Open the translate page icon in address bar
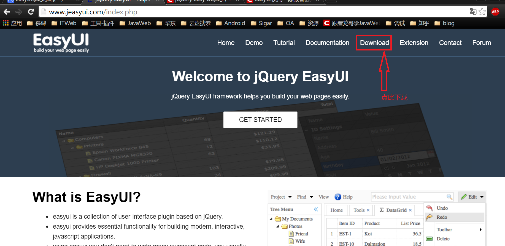 coord(473,12)
